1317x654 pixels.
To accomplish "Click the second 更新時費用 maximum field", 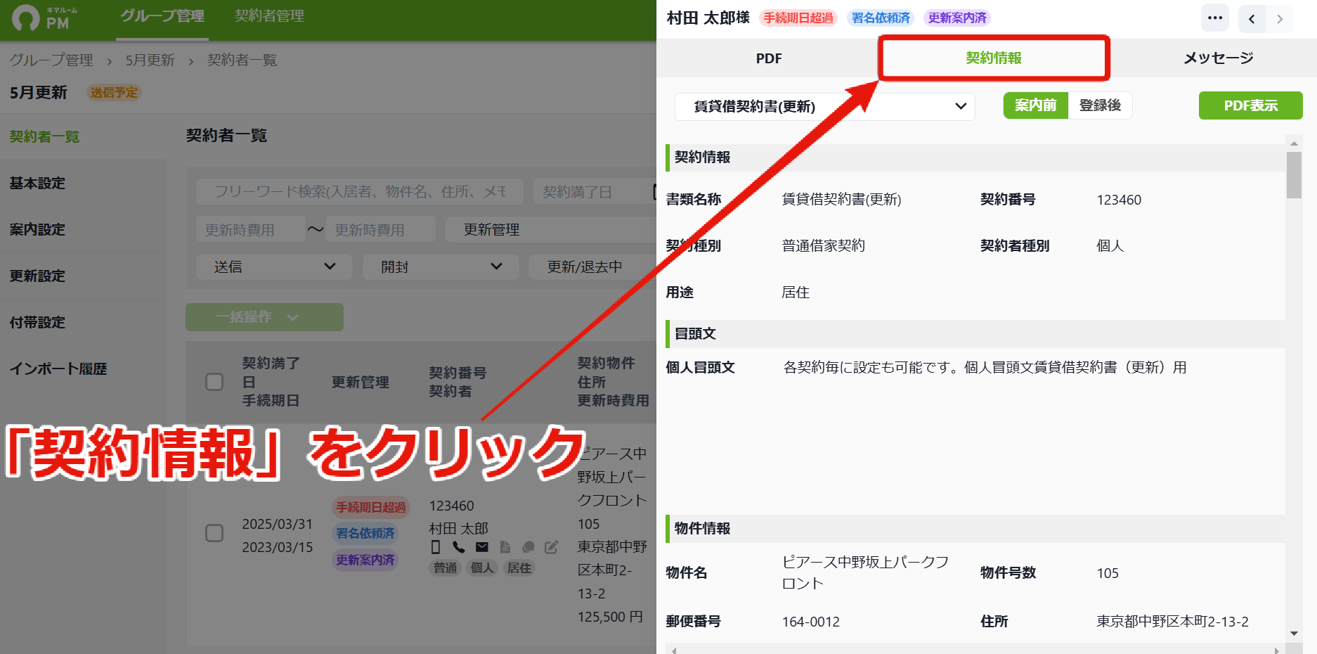I will 380,229.
